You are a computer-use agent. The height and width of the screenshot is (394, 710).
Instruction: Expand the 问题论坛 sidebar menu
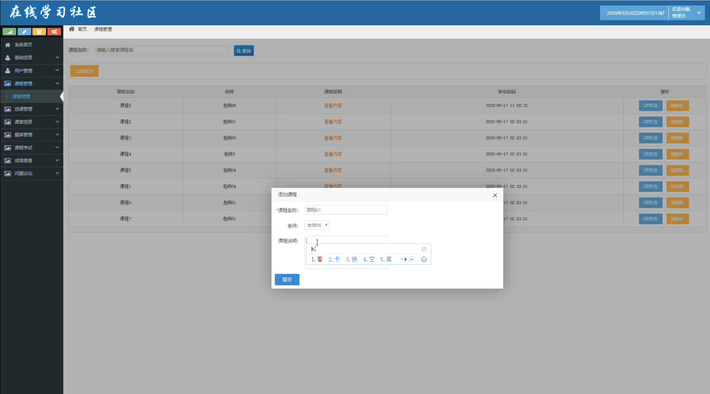[x=32, y=173]
